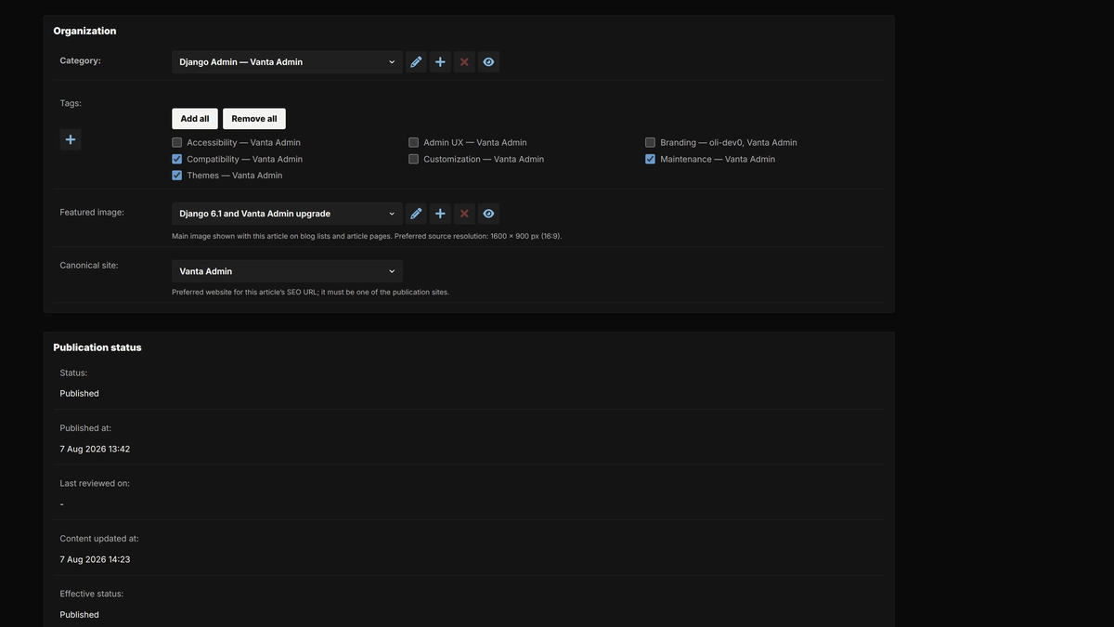
Task: Uncheck Compatibility — Vanta Admin tag
Action: pyautogui.click(x=176, y=159)
